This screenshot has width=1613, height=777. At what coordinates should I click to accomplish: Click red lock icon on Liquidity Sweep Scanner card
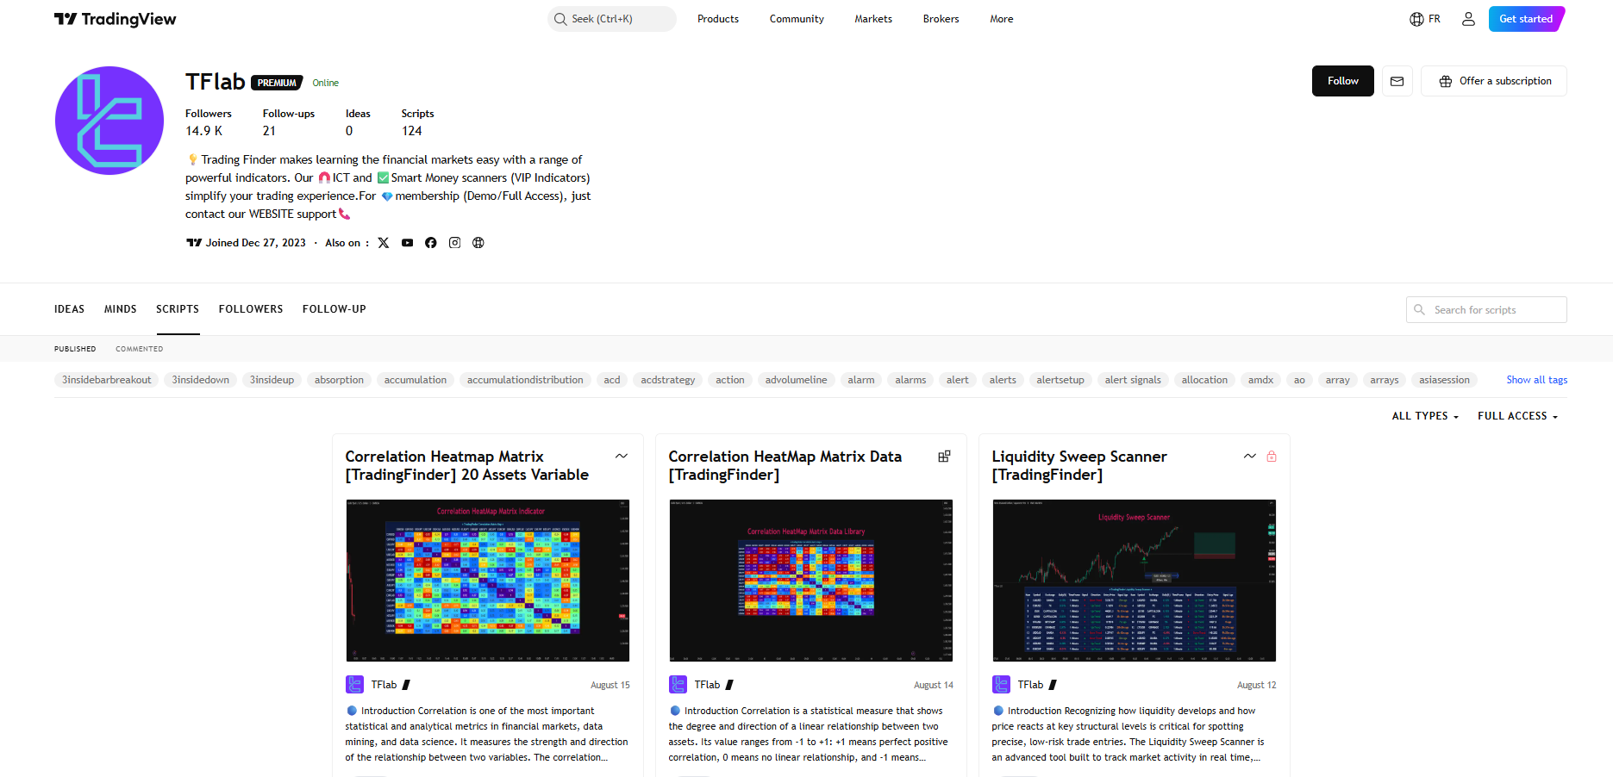pos(1272,457)
